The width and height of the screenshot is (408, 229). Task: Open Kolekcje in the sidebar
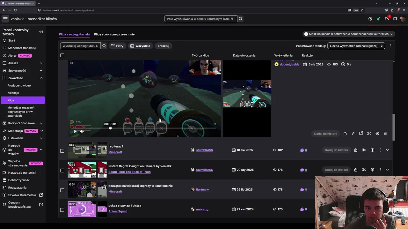coord(13,93)
